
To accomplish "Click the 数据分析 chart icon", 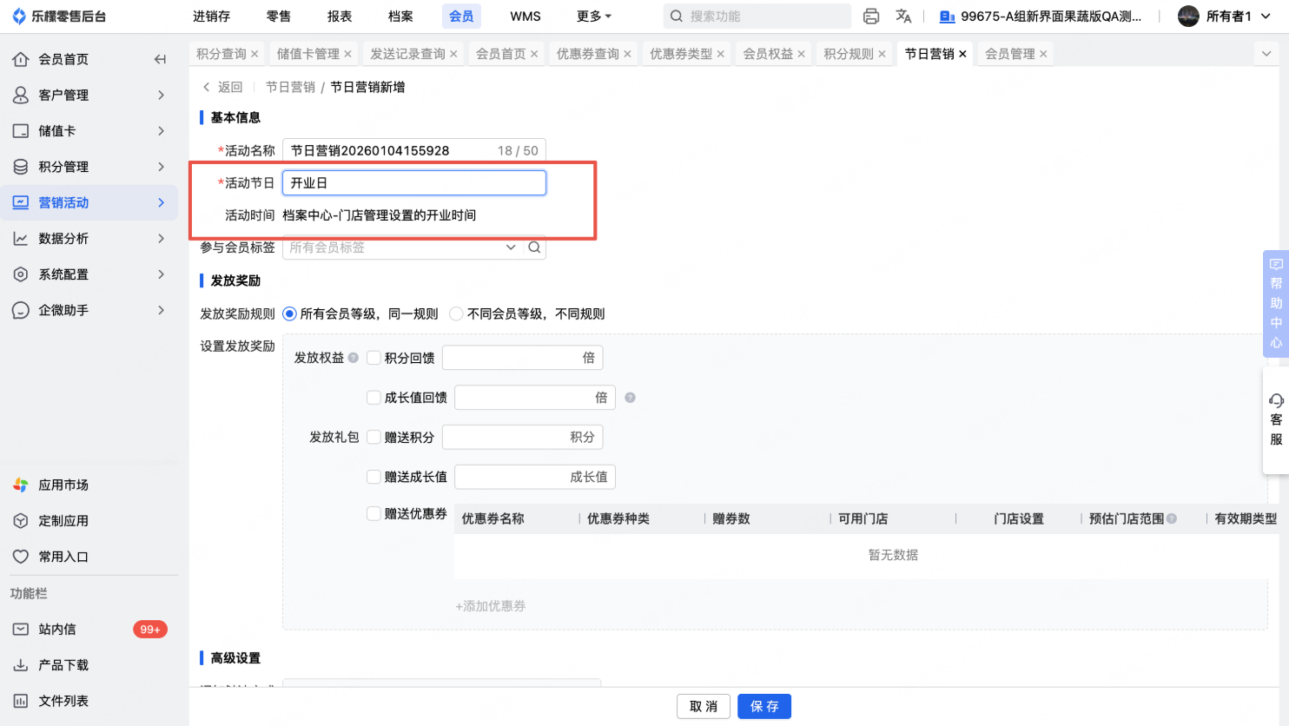I will (x=21, y=238).
